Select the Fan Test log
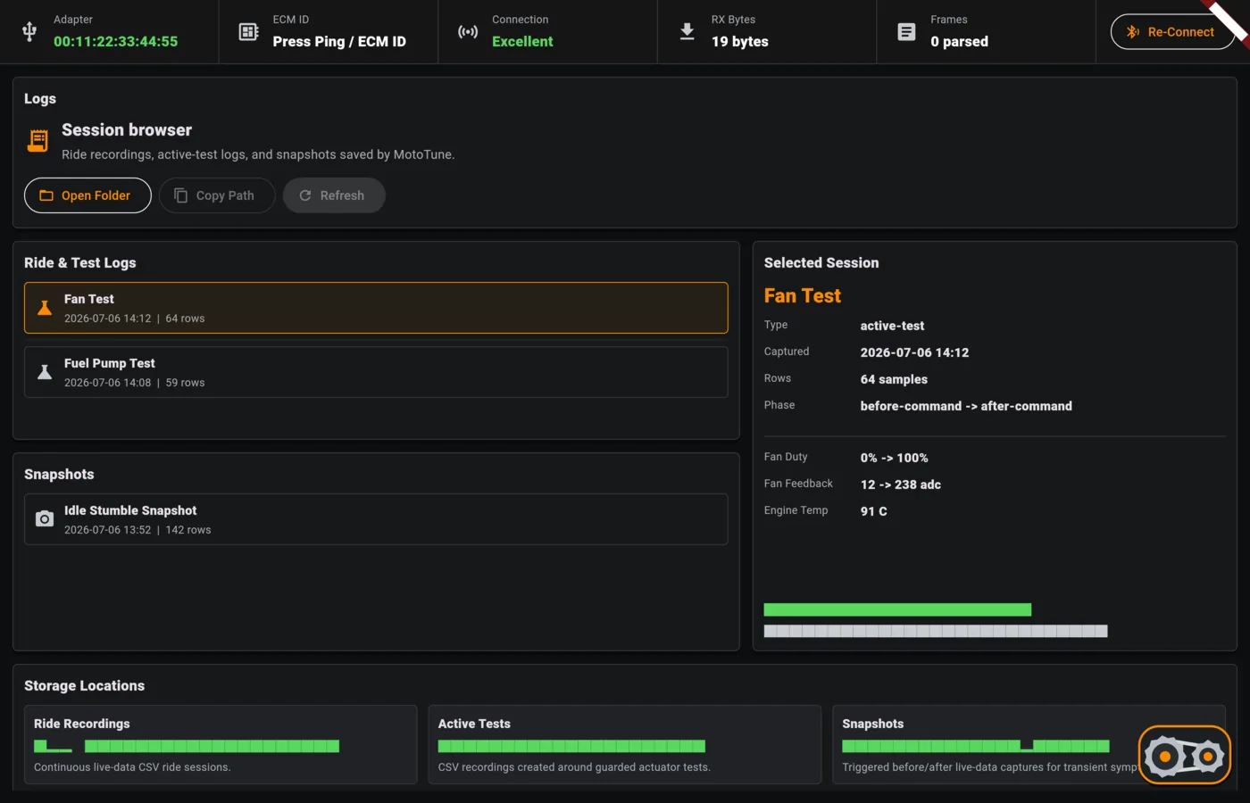The height and width of the screenshot is (803, 1250). click(376, 308)
